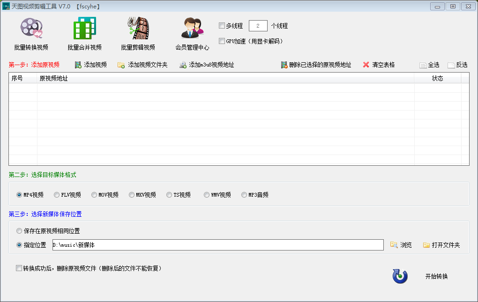This screenshot has width=478, height=302.
Task: Select MP3音频 format radio button
Action: click(244, 195)
